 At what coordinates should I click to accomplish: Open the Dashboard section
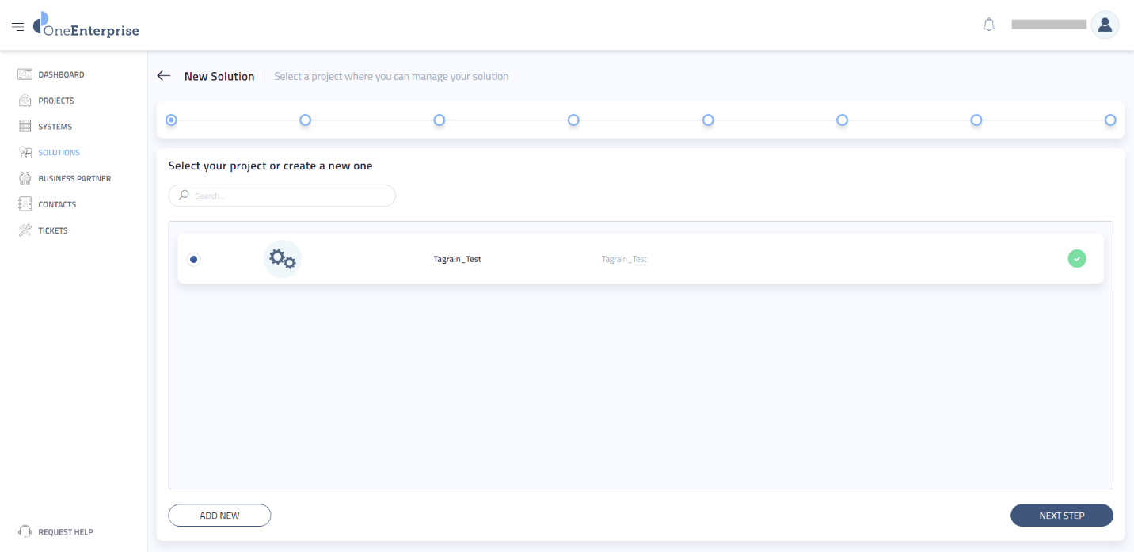coord(62,74)
